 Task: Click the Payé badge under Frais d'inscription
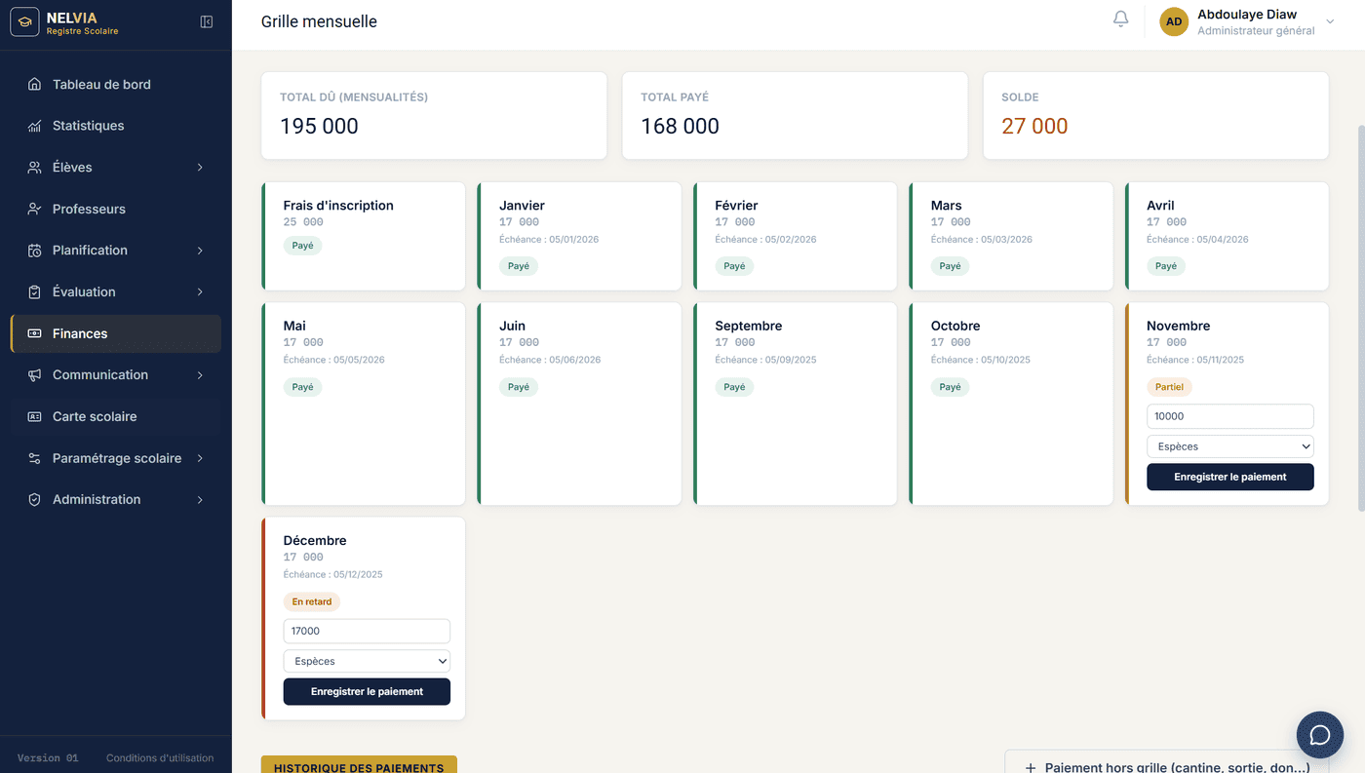[302, 246]
